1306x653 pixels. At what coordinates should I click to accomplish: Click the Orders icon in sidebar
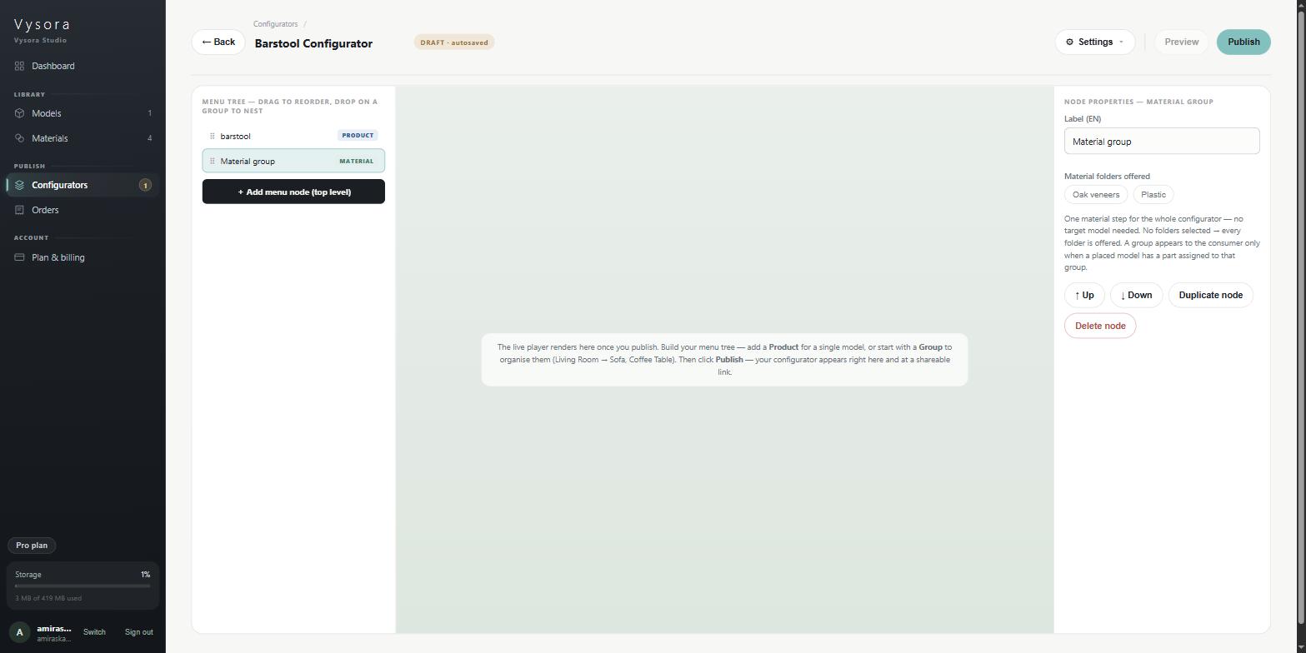[x=19, y=210]
